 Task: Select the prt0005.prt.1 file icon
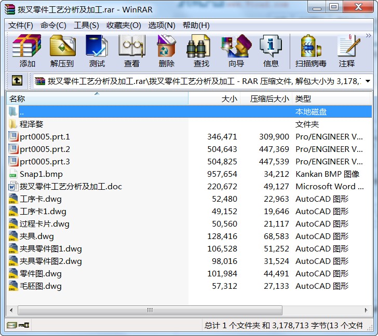(x=13, y=137)
